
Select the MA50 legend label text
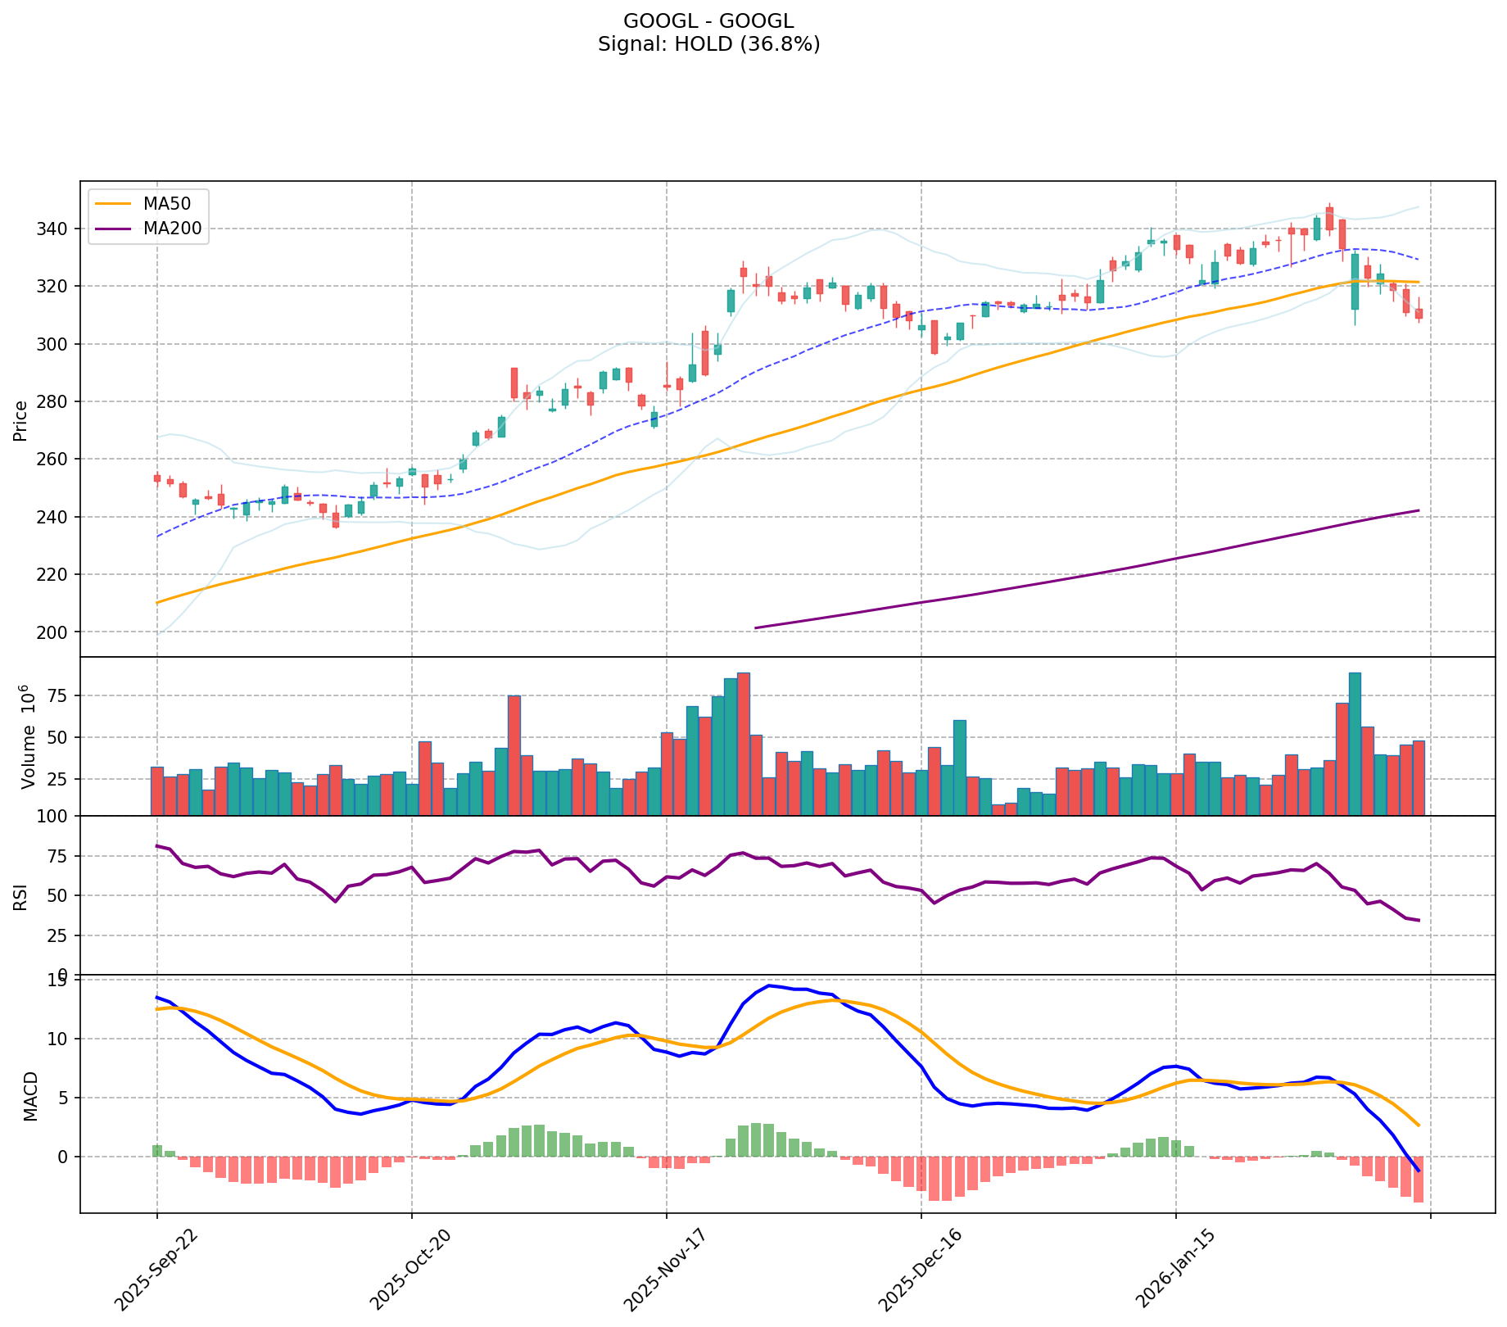click(x=161, y=203)
